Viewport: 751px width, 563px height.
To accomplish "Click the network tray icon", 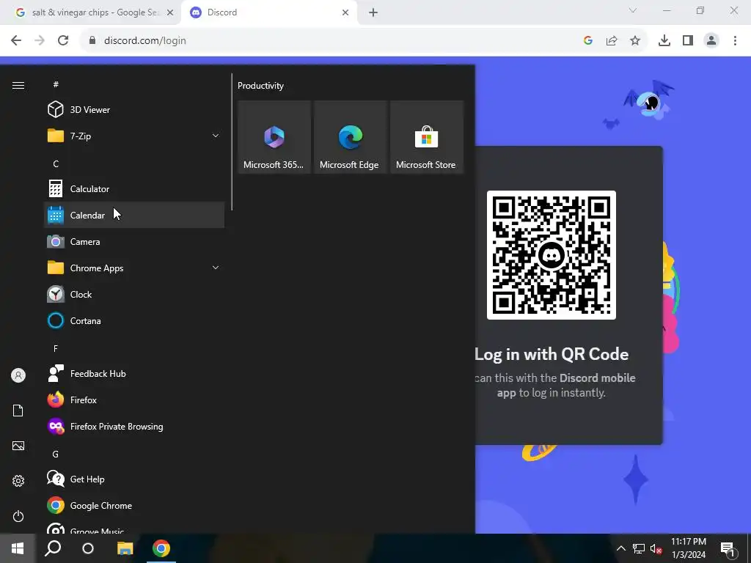I will [x=639, y=548].
